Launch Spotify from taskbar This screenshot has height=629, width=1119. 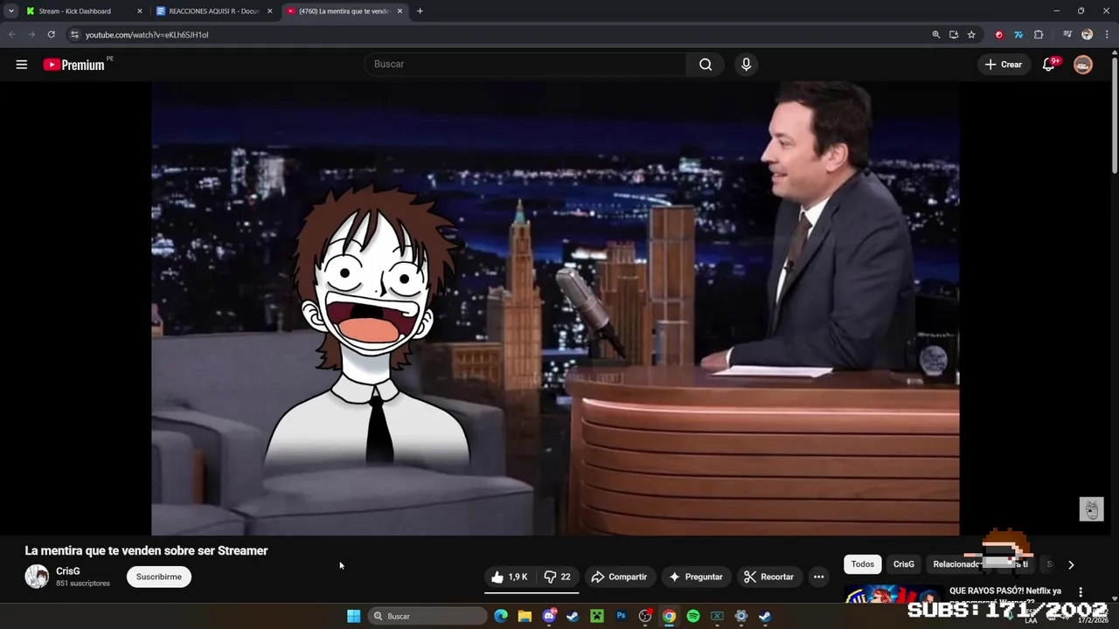point(693,616)
